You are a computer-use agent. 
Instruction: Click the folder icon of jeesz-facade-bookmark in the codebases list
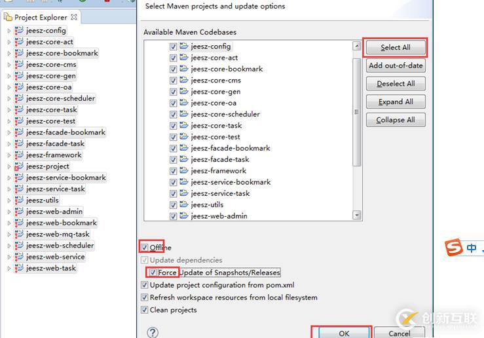coord(184,148)
